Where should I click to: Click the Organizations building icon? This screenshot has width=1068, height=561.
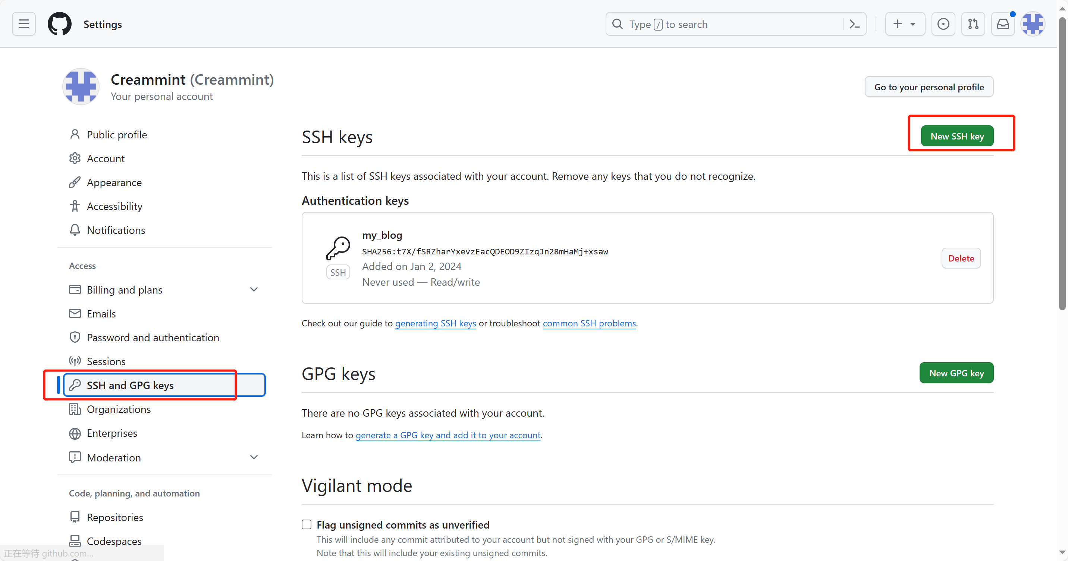(x=75, y=409)
